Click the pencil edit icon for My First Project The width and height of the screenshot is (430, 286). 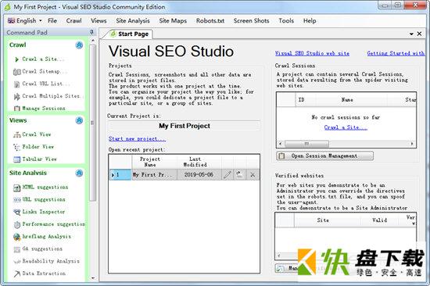click(227, 175)
